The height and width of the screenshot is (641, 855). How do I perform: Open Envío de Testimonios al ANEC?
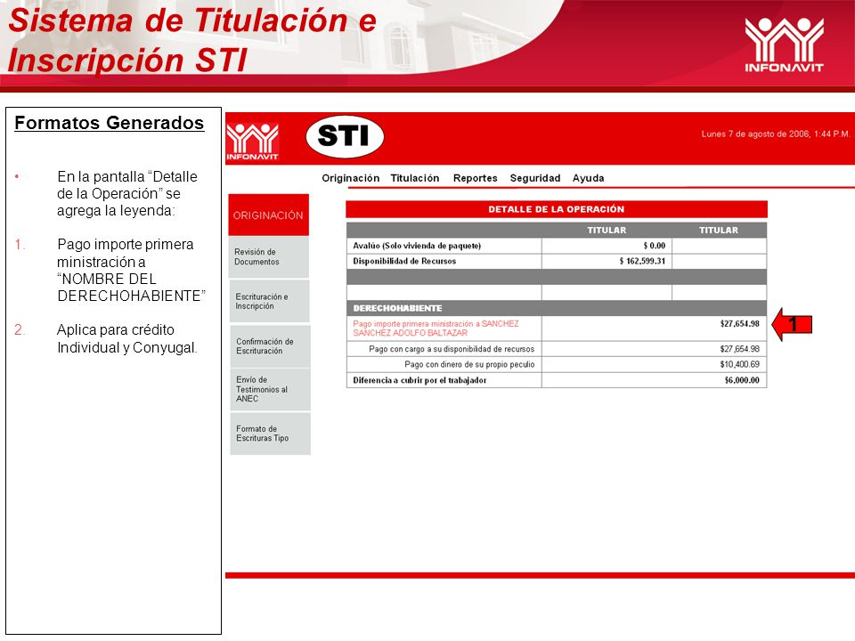point(270,389)
